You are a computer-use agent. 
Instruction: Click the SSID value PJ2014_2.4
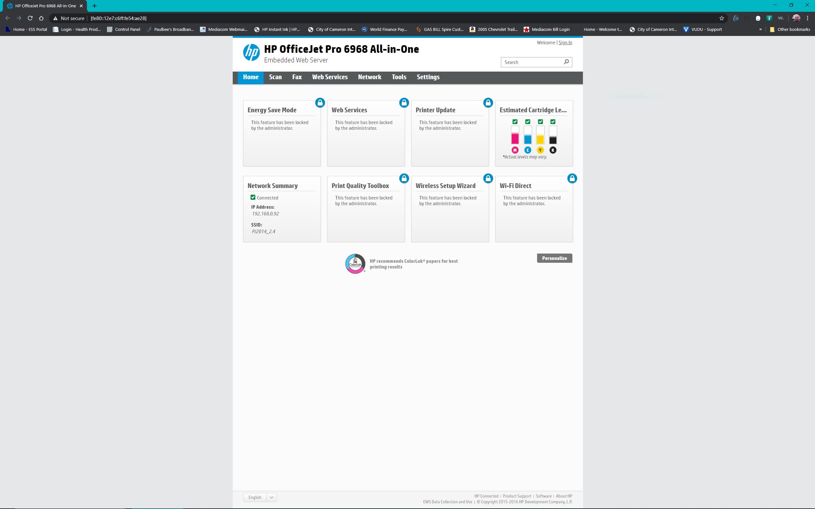[264, 231]
